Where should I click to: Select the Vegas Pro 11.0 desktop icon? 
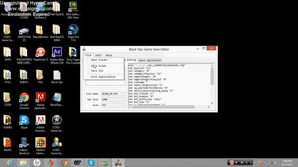[x=73, y=33]
